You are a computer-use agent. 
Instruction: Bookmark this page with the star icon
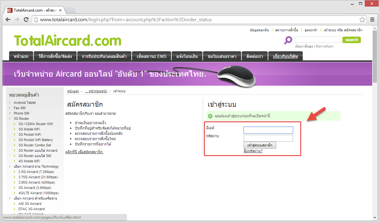pos(362,20)
